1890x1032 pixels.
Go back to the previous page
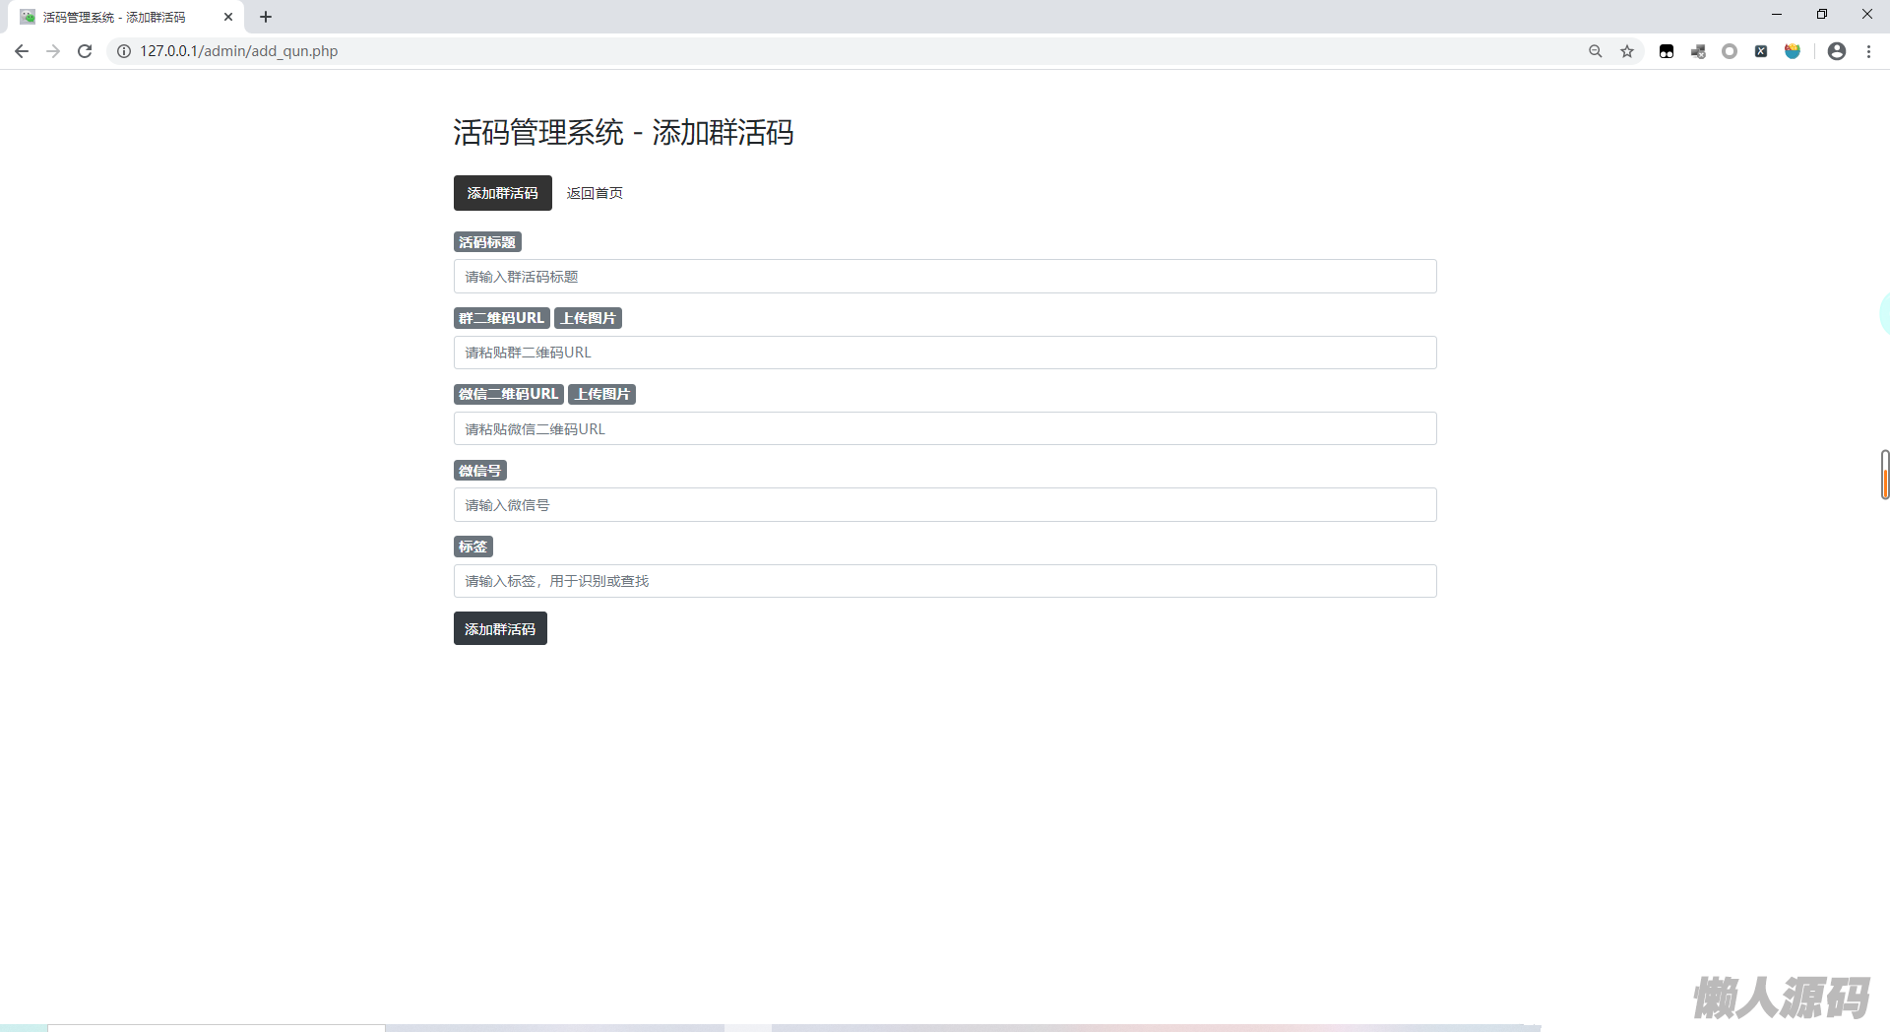tap(22, 51)
